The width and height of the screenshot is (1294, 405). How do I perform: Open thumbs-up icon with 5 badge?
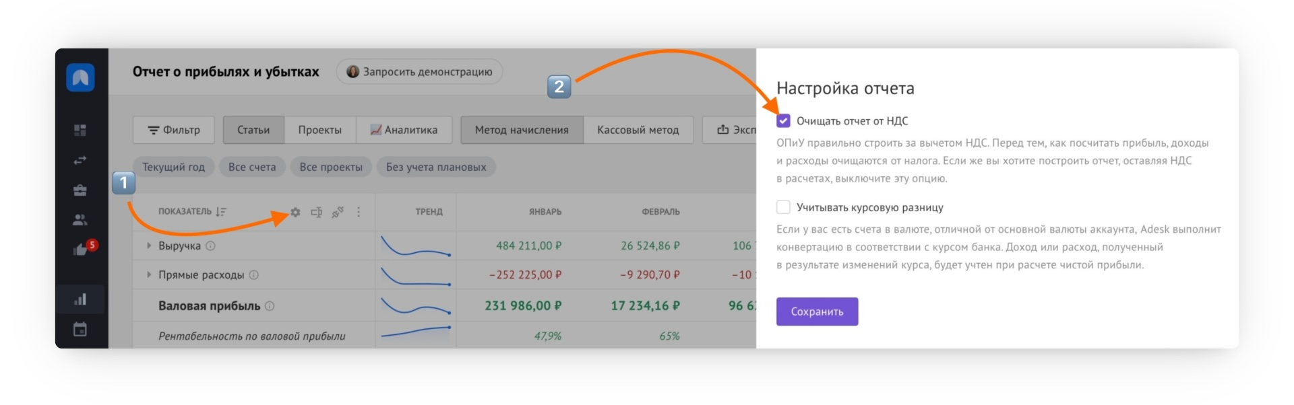(82, 249)
